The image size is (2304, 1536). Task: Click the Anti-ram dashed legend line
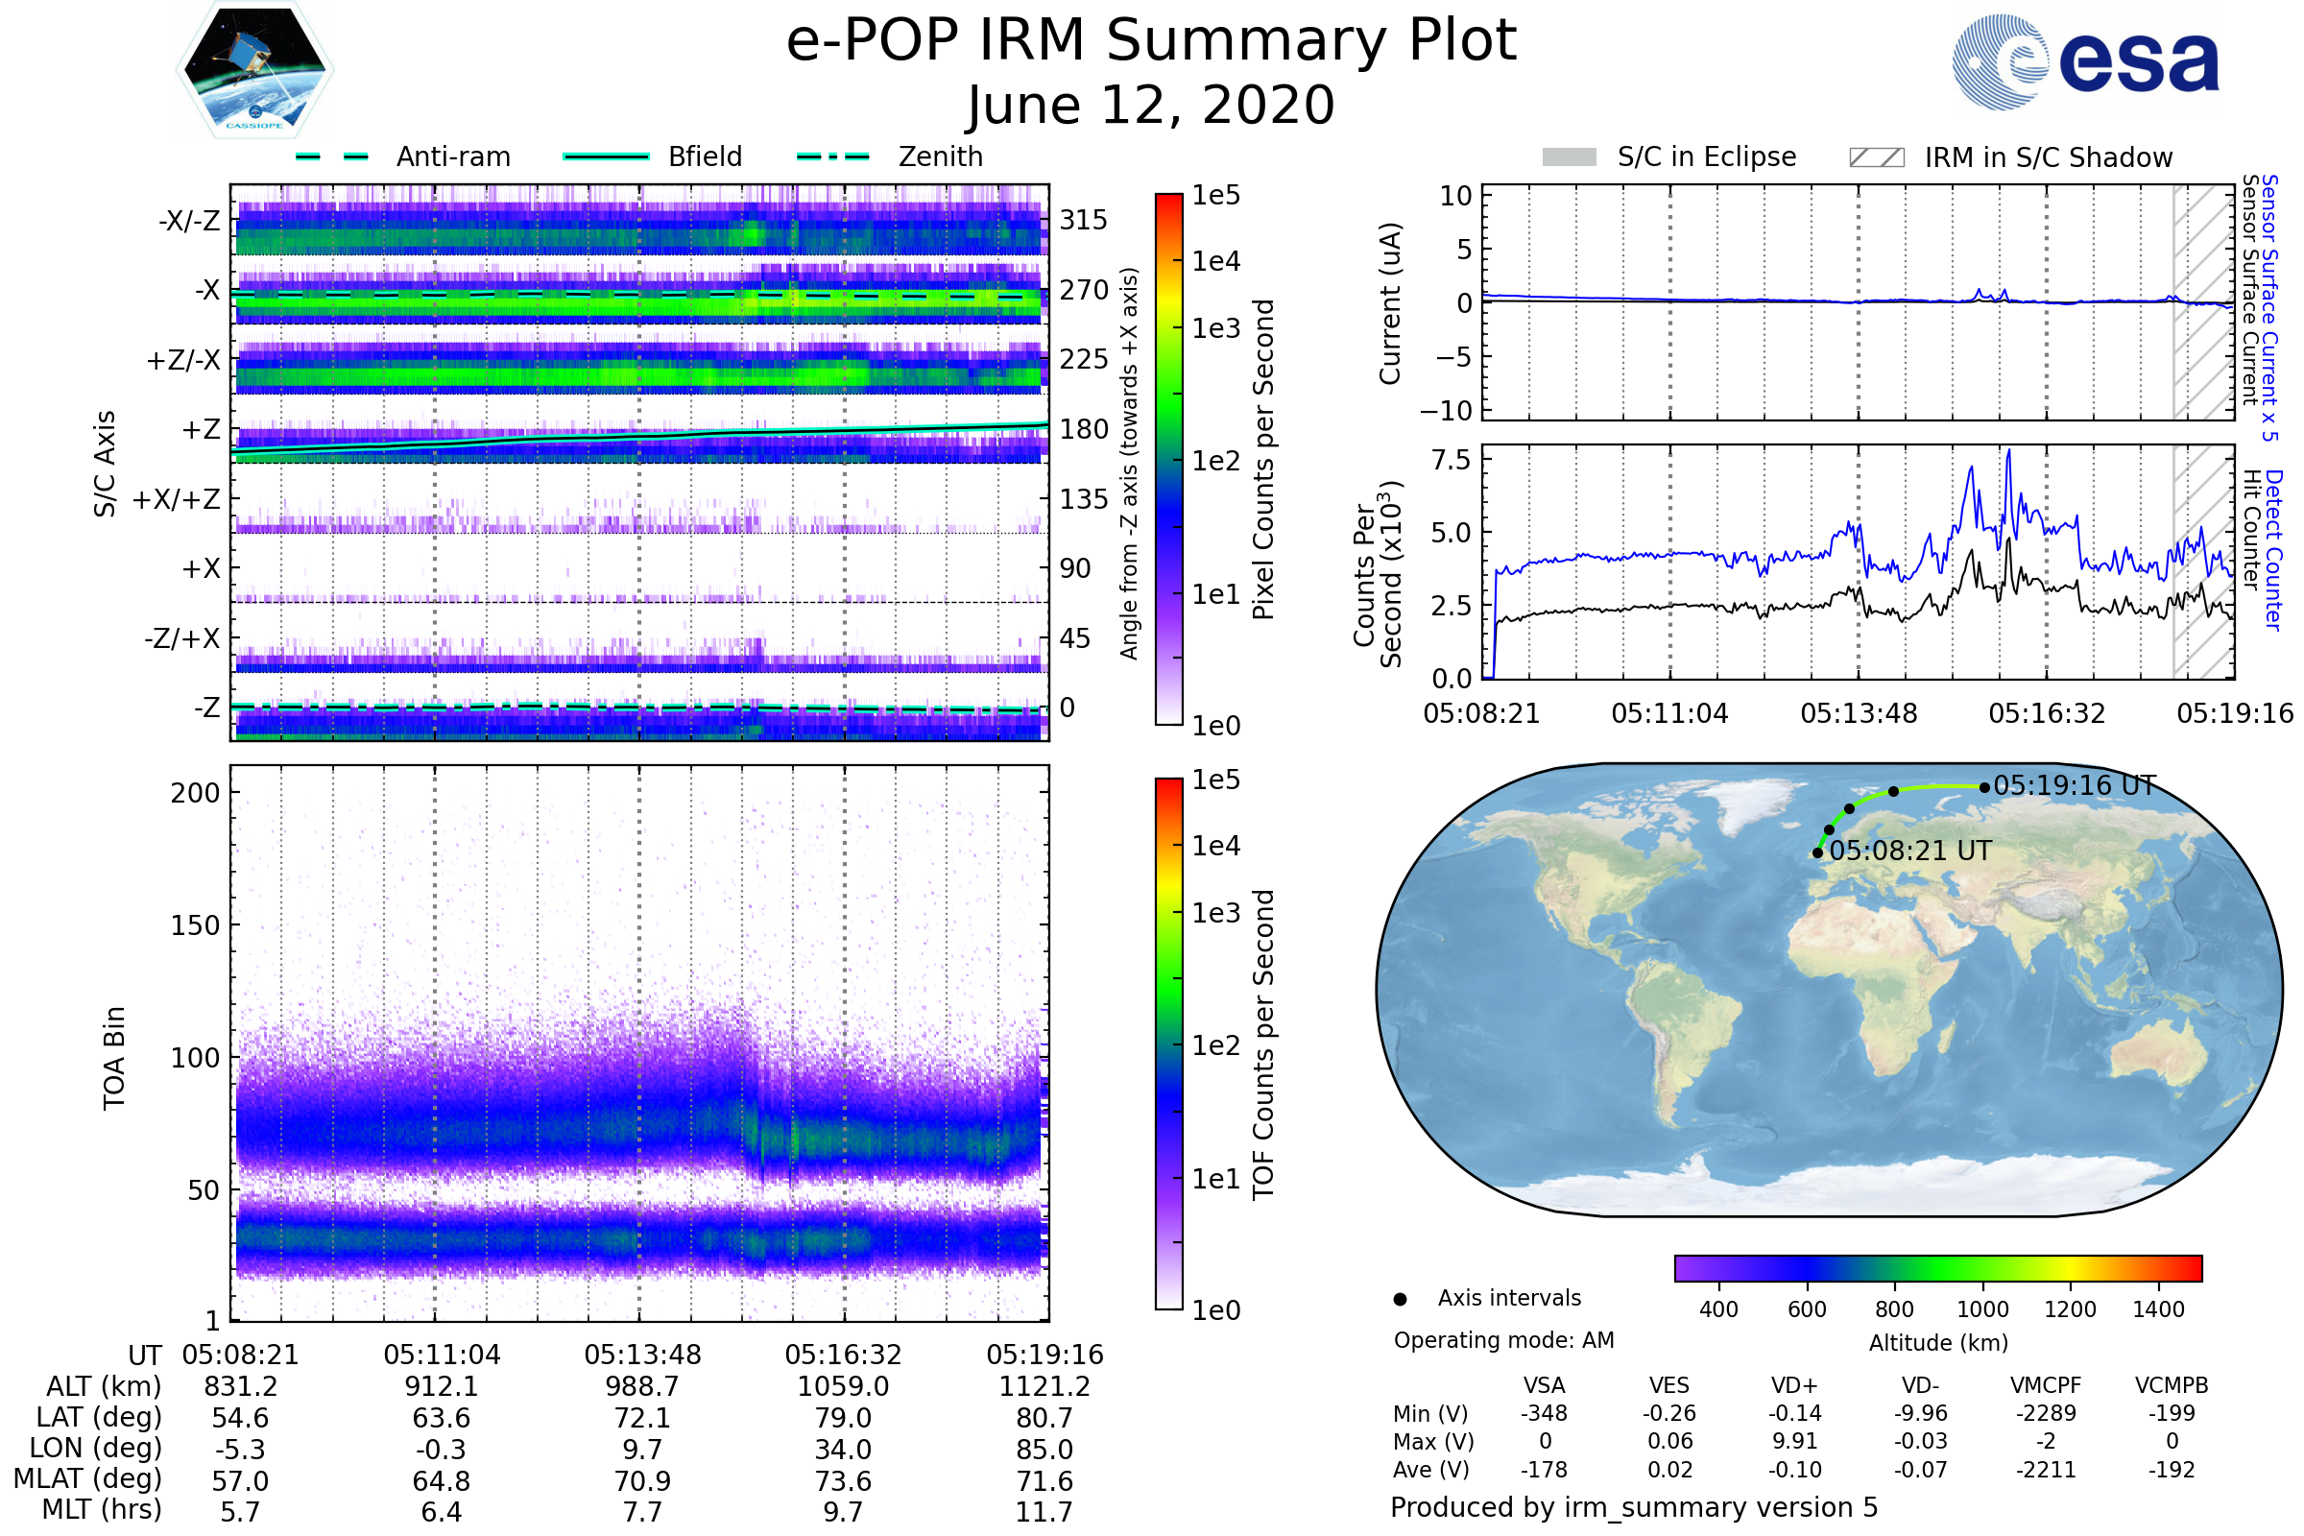(332, 156)
